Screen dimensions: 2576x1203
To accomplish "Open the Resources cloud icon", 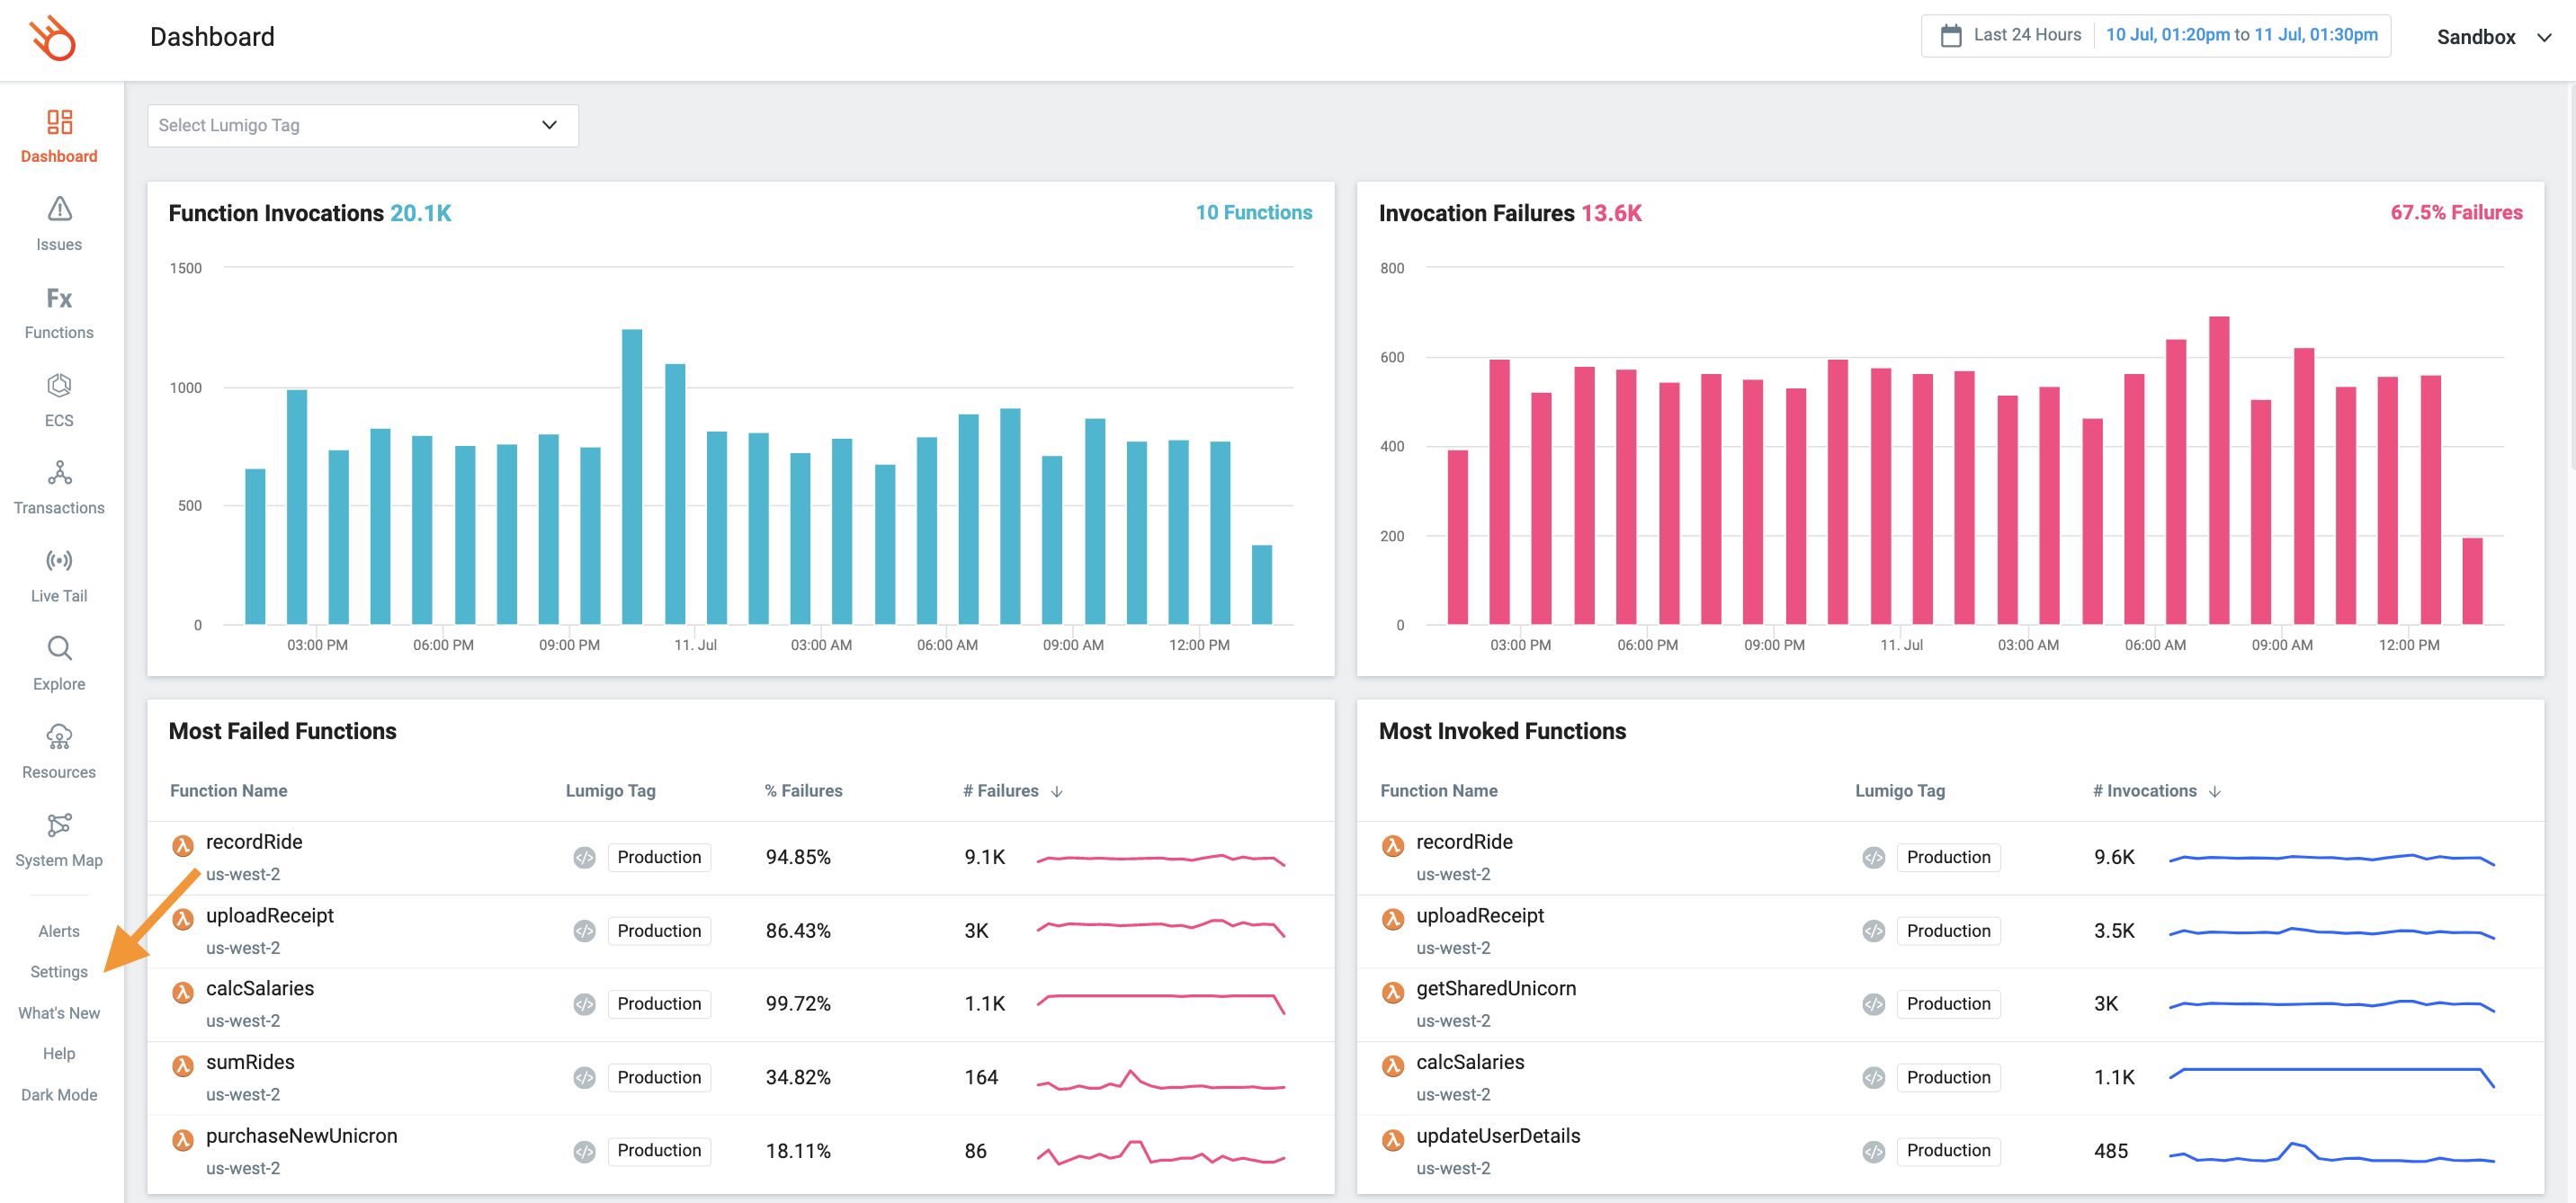I will click(x=59, y=737).
